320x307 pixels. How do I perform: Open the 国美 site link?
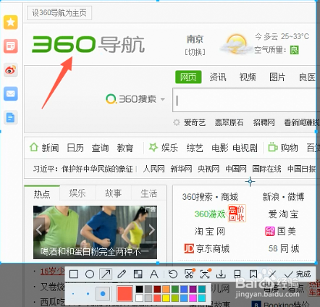280,231
